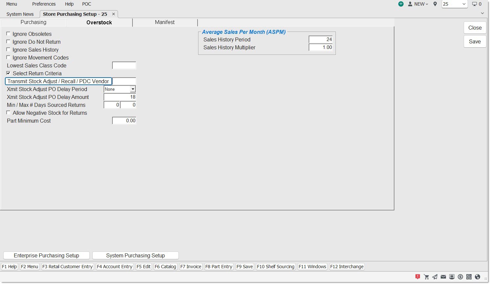Screen dimensions: 490x284
Task: Click the circled S icon
Action: (x=460, y=277)
